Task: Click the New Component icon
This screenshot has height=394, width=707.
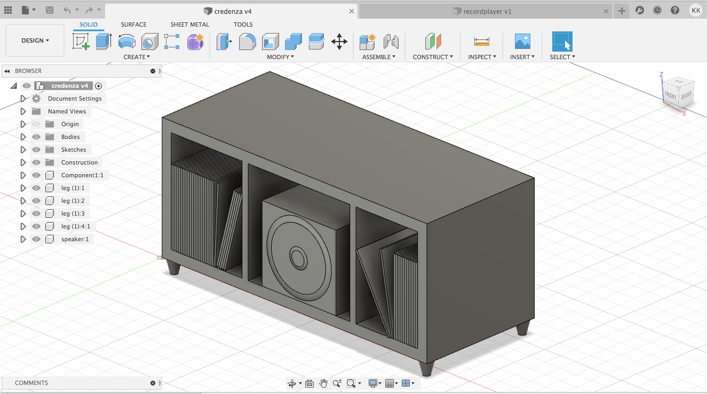Action: 368,42
